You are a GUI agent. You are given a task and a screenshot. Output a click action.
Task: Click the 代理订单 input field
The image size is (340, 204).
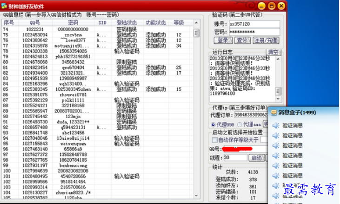[x=251, y=115]
